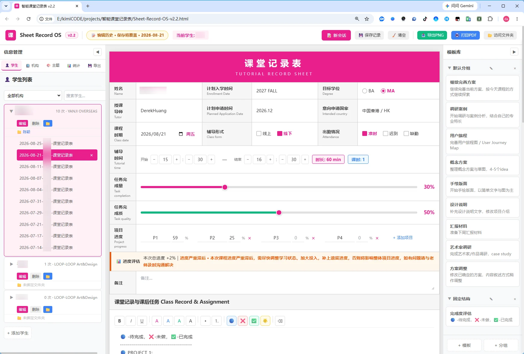Delete the 固定结构 template group
Viewport: 524px width, 354px height.
click(x=515, y=299)
